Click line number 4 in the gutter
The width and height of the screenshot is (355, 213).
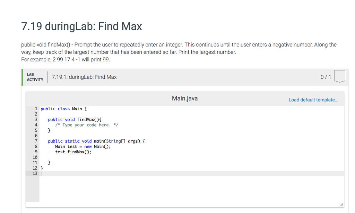36,125
